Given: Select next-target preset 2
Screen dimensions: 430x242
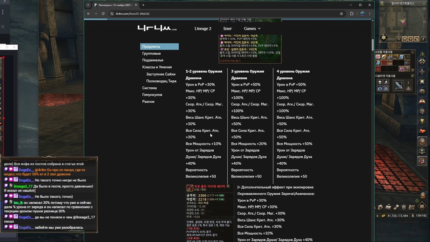Looking at the screenshot, I should point(408,88).
